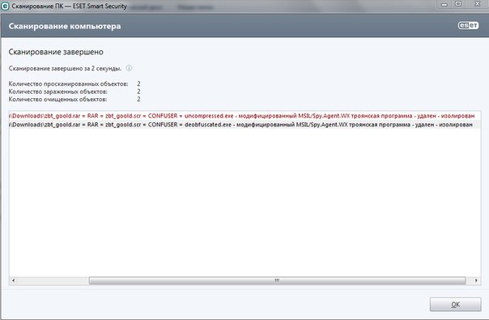Maximize the ESET scan window
This screenshot has width=489, height=320.
point(458,4)
